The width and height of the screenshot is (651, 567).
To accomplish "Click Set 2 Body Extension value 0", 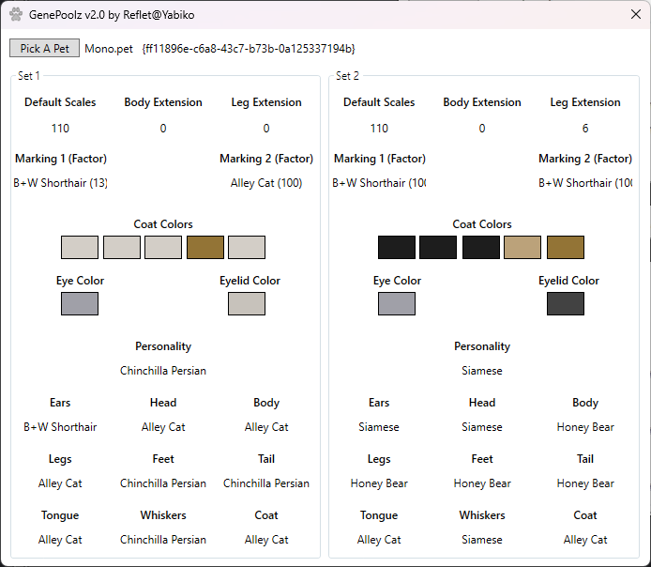I will tap(482, 128).
